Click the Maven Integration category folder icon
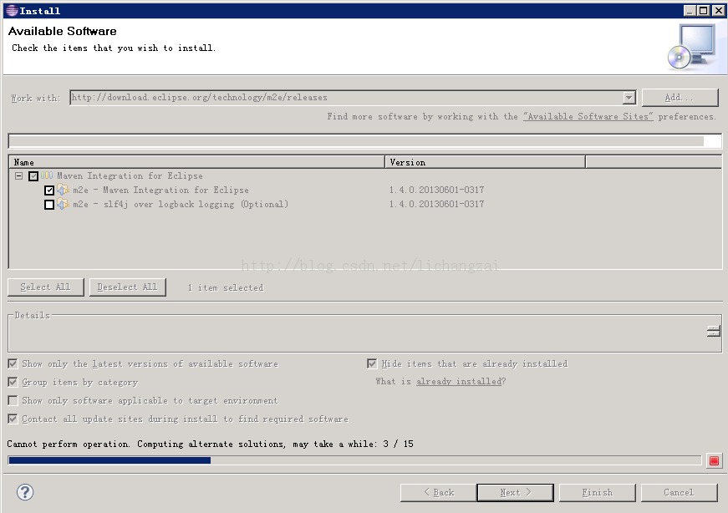728x513 pixels. [48, 176]
